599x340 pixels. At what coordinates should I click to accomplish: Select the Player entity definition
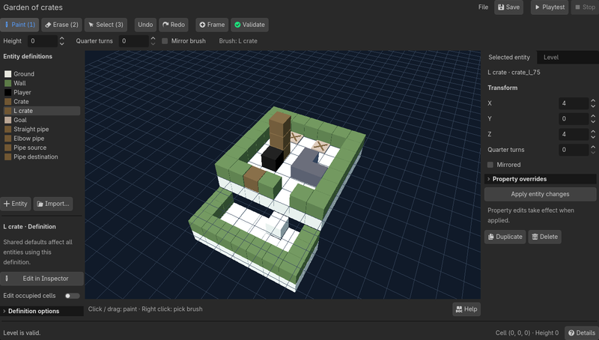[x=42, y=92]
